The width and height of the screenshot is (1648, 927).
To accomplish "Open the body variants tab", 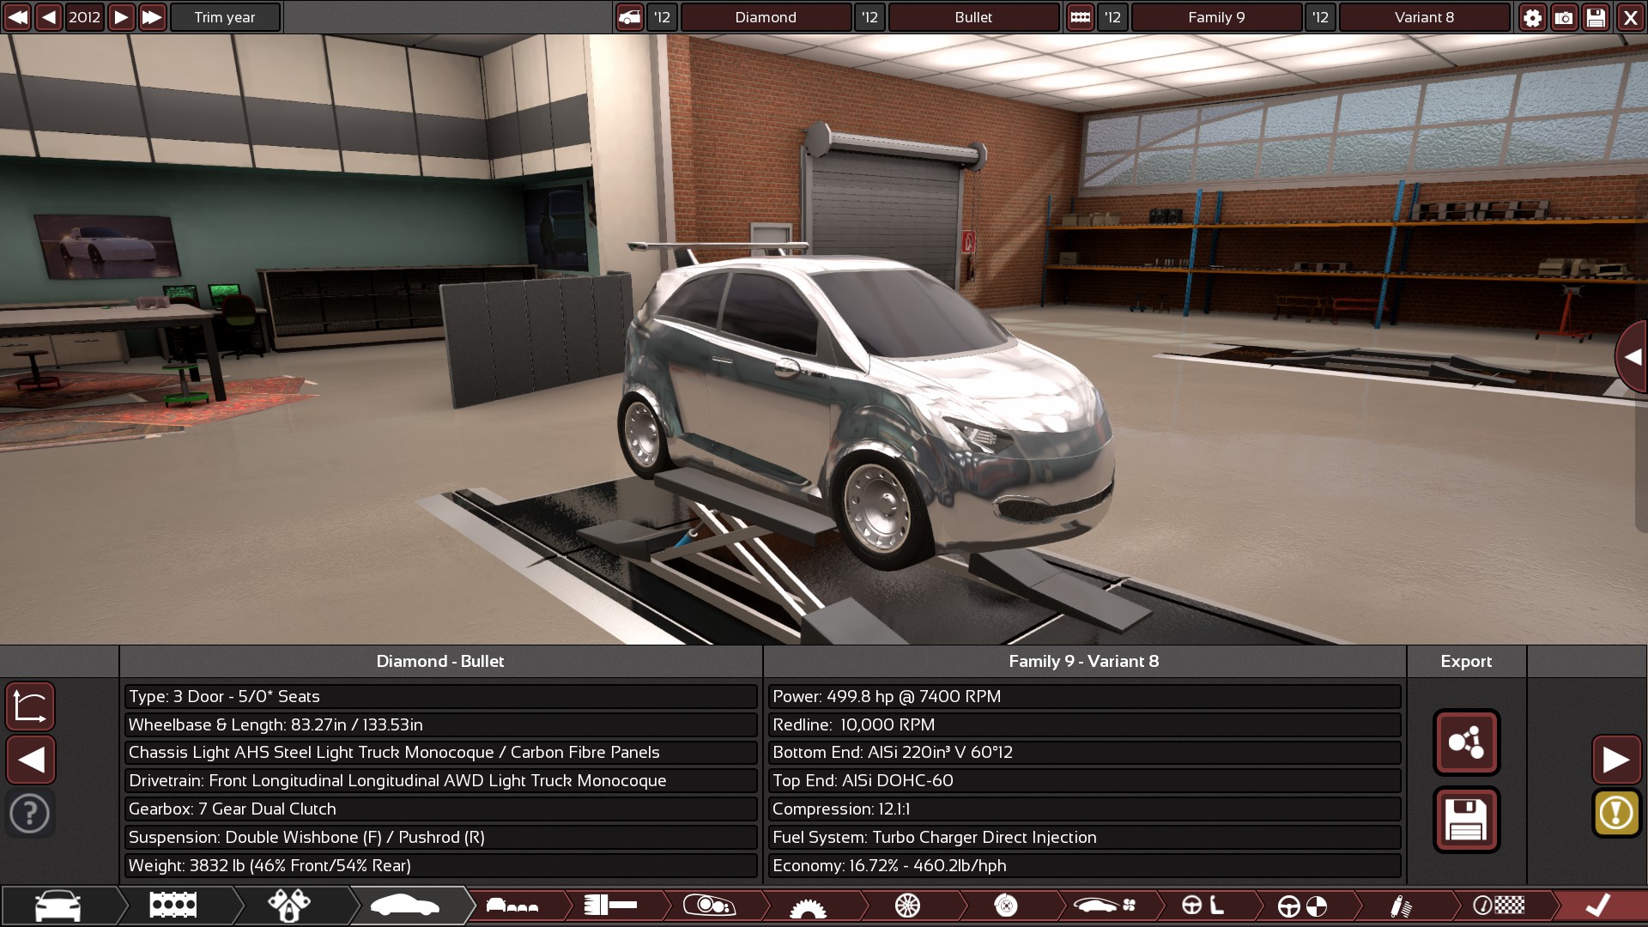I will pyautogui.click(x=512, y=906).
